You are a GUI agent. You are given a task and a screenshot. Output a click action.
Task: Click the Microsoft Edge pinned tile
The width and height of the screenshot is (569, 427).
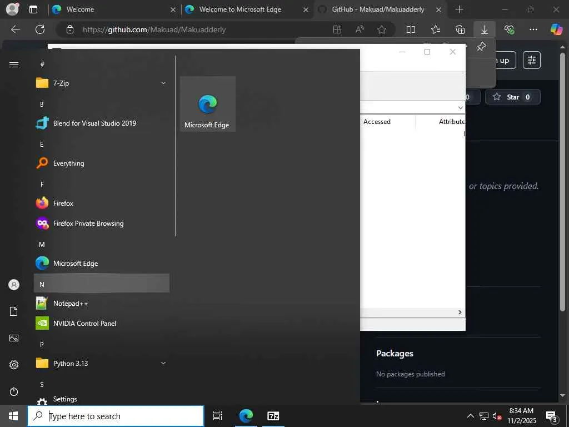(x=208, y=104)
